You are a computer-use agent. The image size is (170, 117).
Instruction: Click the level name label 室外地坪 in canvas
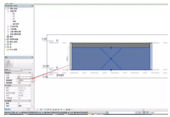(x=60, y=75)
